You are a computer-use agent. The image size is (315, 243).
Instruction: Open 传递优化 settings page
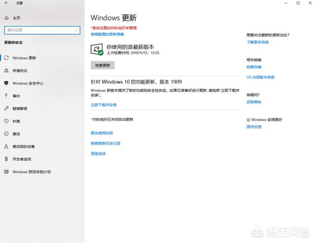pos(42,71)
